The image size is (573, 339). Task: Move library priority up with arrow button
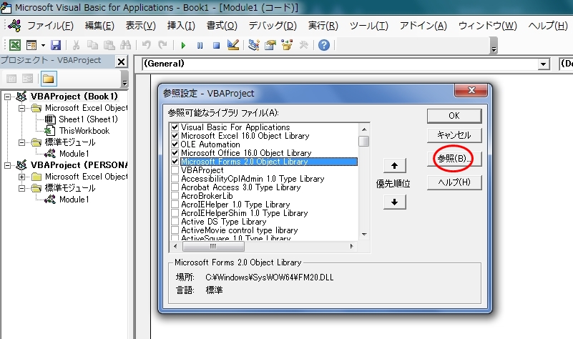tap(394, 166)
